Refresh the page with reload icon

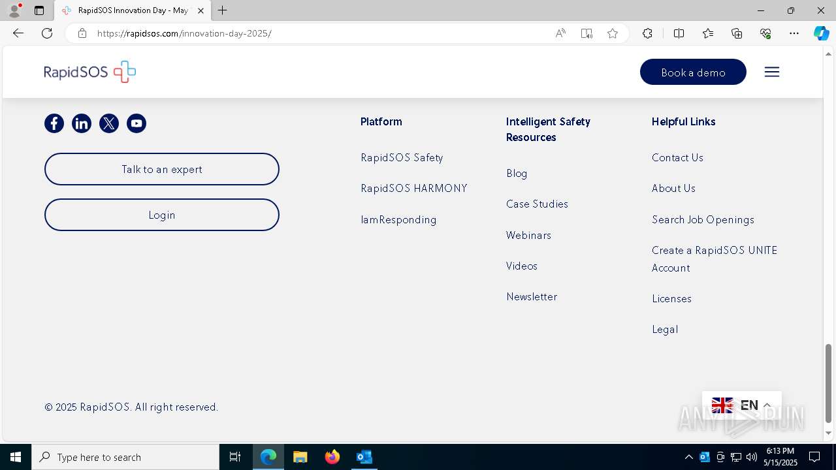(47, 33)
